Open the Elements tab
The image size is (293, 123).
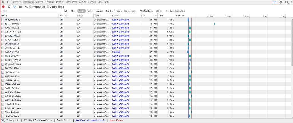tap(17, 2)
